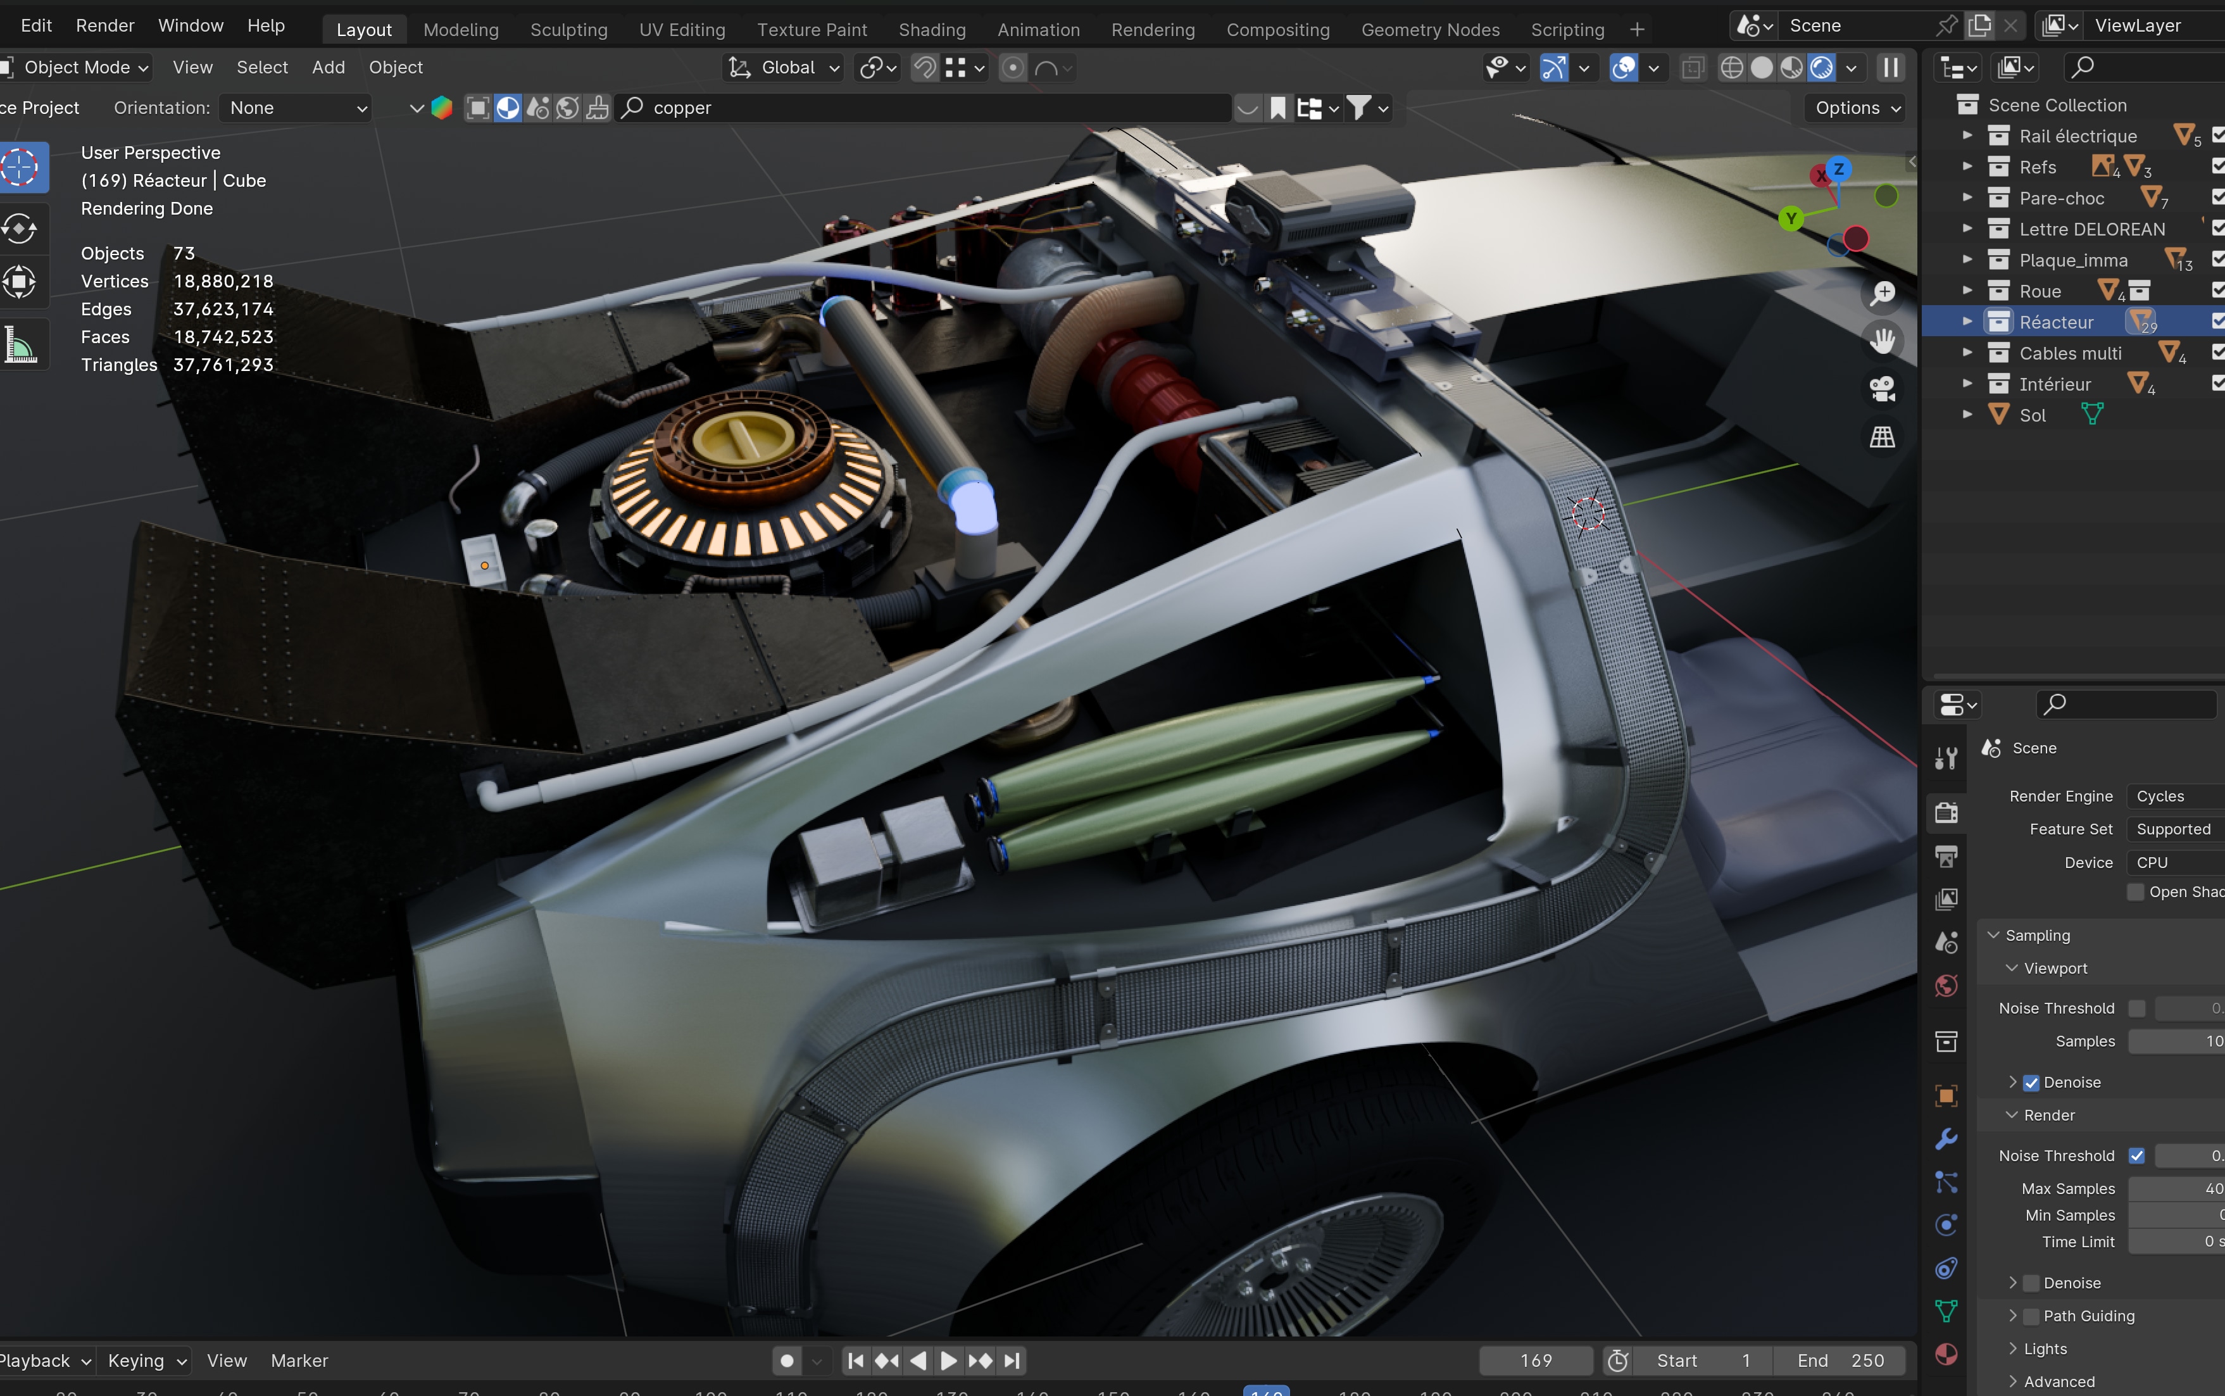The image size is (2225, 1396).
Task: Open the Physics properties tab
Action: click(1946, 1225)
